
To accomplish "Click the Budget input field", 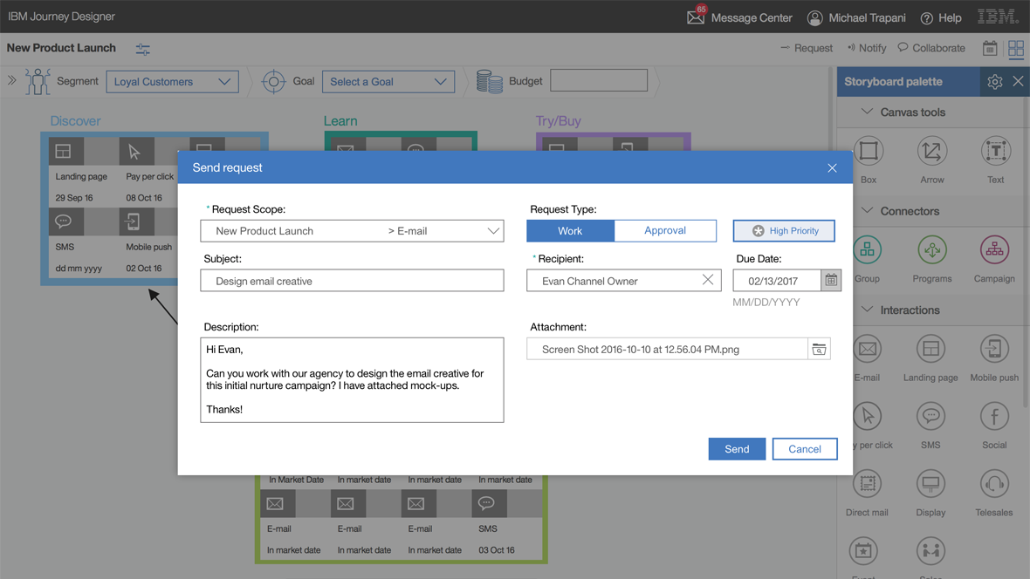I will coord(599,81).
